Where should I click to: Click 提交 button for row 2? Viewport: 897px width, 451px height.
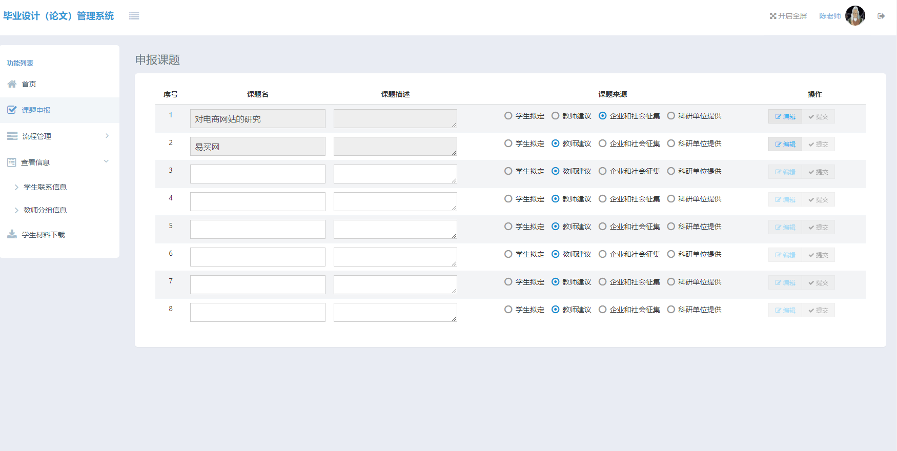[x=818, y=144]
